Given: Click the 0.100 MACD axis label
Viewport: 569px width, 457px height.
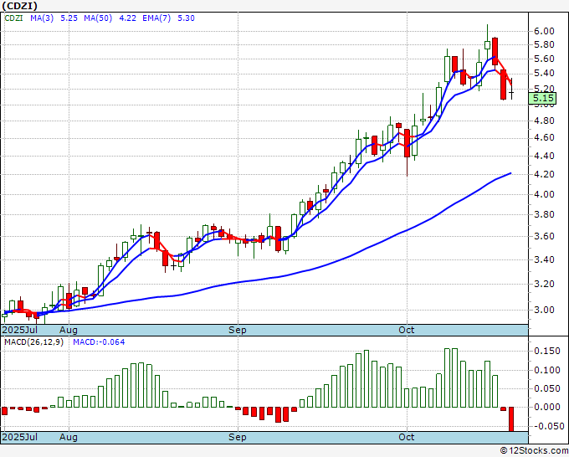Looking at the screenshot, I should click(547, 371).
